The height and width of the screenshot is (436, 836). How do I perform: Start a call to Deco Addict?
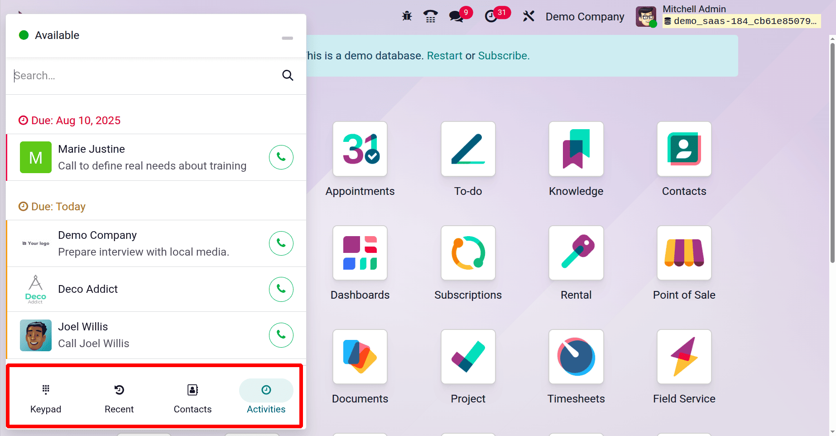pos(281,289)
